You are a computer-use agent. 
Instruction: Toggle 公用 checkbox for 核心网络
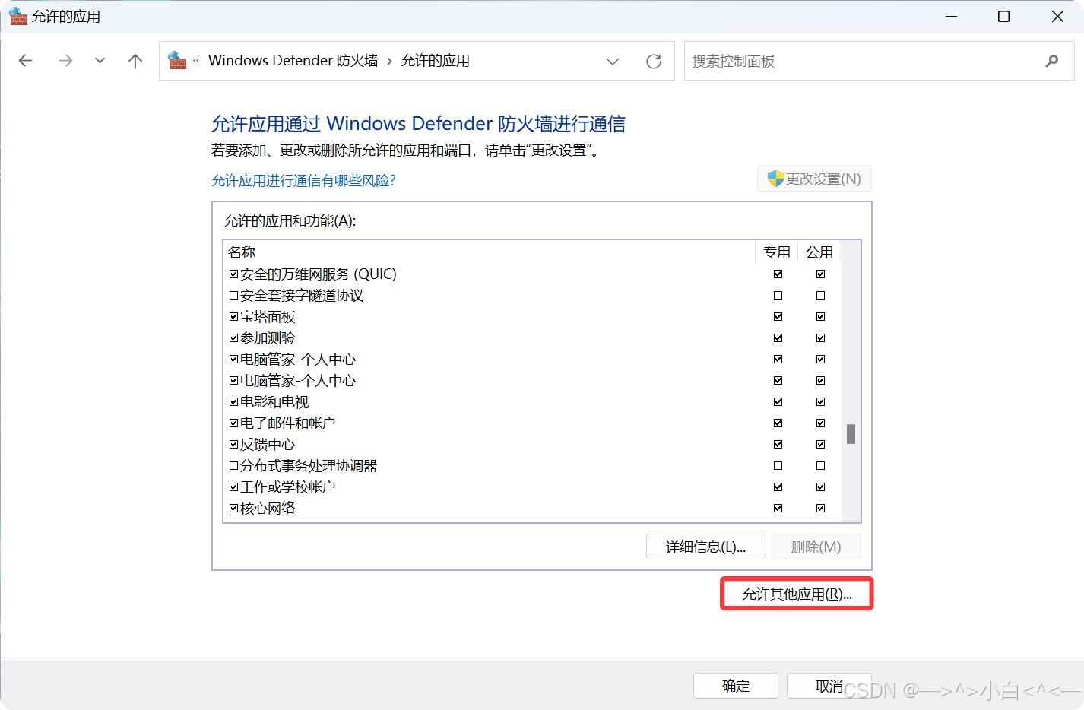[x=820, y=508]
